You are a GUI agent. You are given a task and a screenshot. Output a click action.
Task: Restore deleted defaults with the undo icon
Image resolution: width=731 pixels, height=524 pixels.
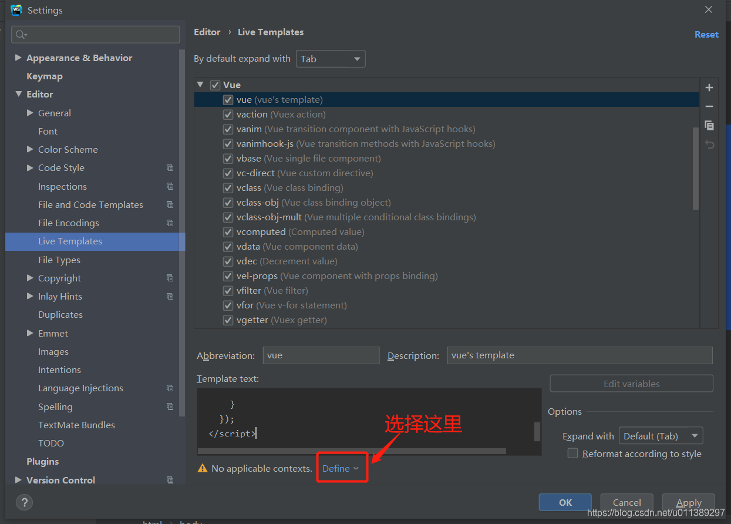pyautogui.click(x=709, y=145)
